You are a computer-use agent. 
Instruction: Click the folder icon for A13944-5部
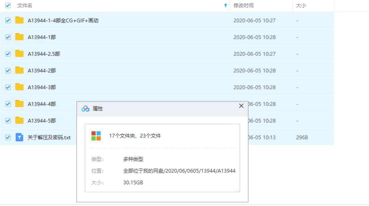coord(19,121)
